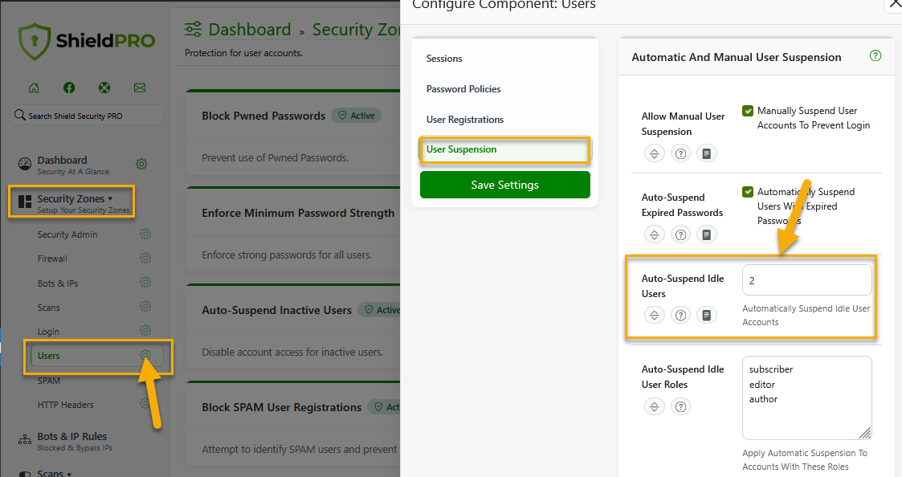
Task: Open Users zone settings gear
Action: [x=145, y=356]
